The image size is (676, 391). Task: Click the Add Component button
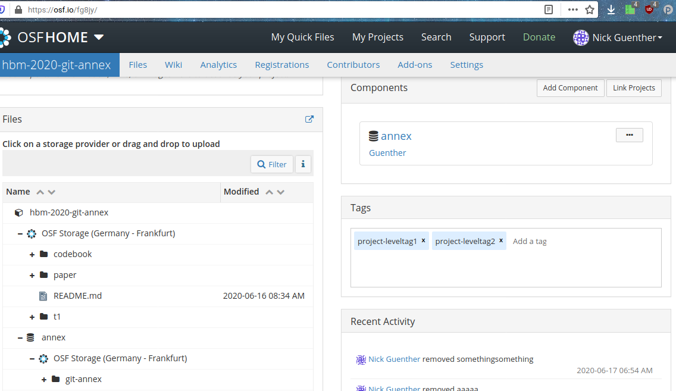tap(570, 88)
